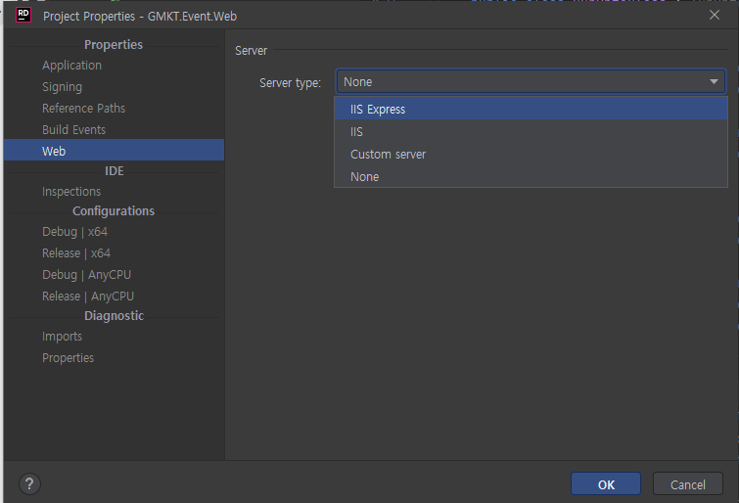739x503 pixels.
Task: Open Imports under Diagnostic
Action: pyautogui.click(x=62, y=336)
